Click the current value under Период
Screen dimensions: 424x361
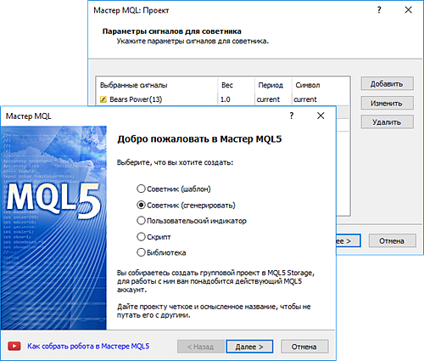(268, 99)
